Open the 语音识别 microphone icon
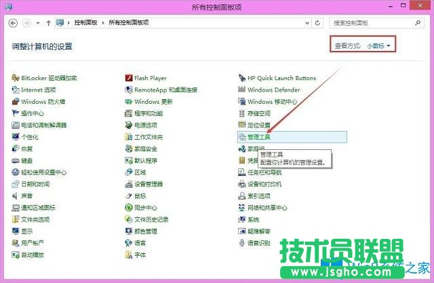 pyautogui.click(x=242, y=243)
